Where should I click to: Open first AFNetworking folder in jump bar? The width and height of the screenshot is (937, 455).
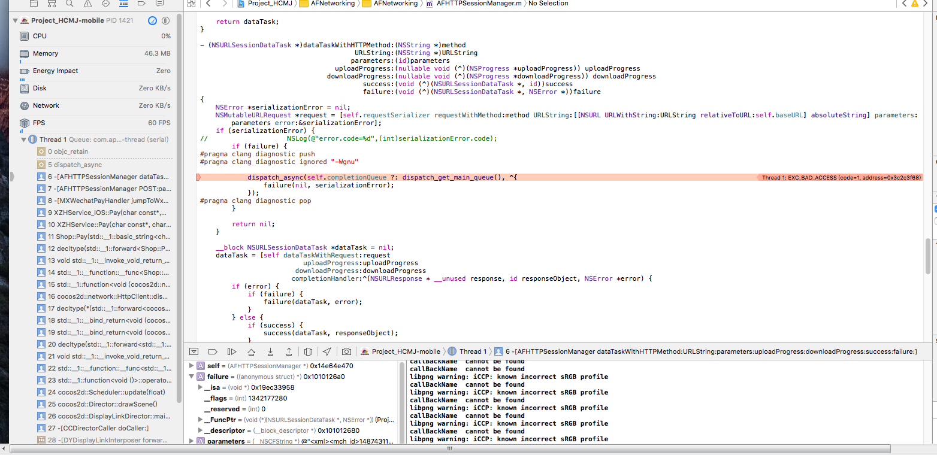(x=328, y=3)
